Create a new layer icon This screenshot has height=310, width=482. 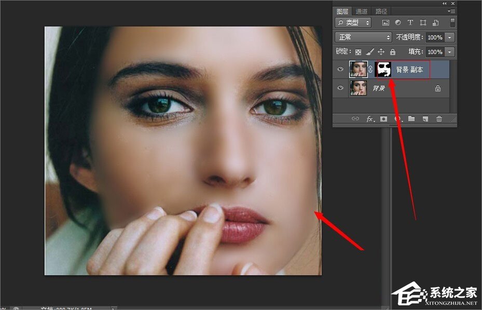(425, 119)
